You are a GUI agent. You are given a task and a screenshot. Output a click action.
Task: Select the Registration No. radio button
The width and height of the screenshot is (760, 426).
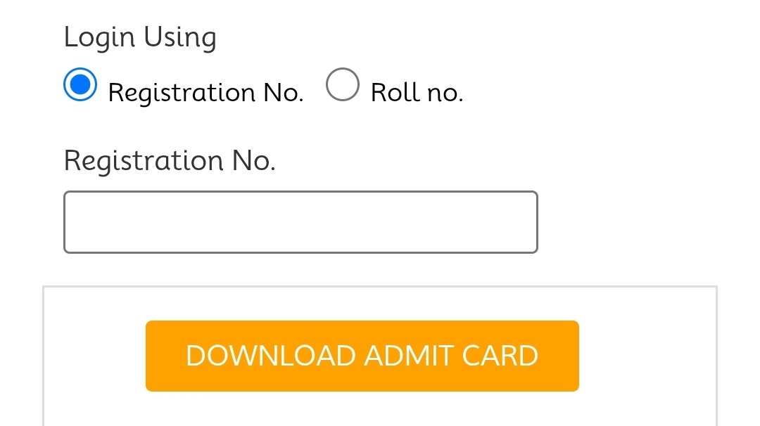(x=81, y=85)
